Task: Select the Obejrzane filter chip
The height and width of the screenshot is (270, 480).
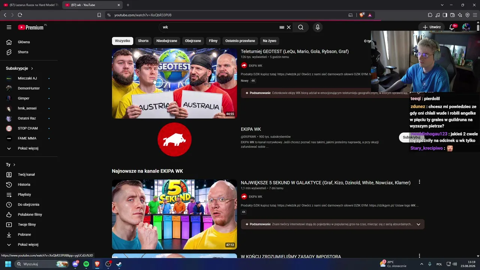Action: pos(193,41)
